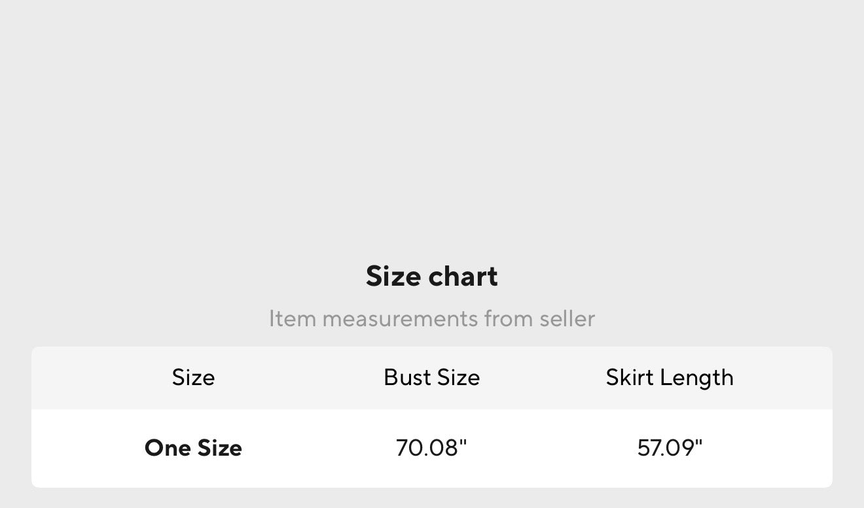Select the "Bust Size" column header
Image resolution: width=864 pixels, height=508 pixels.
pyautogui.click(x=431, y=377)
